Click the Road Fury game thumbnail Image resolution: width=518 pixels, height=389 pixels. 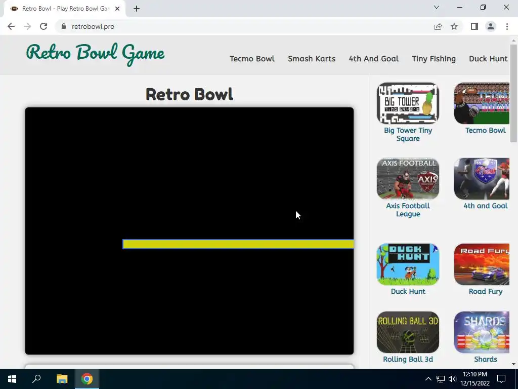point(482,264)
